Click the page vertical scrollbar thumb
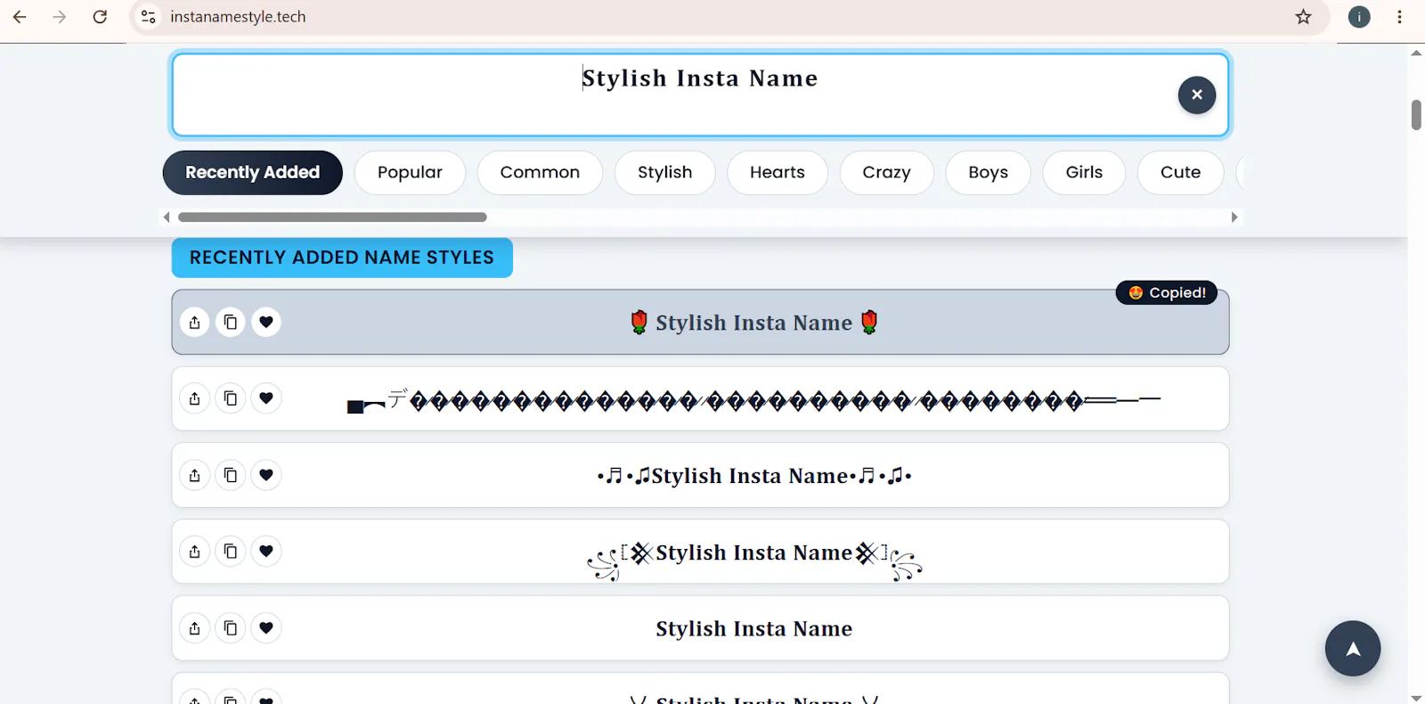The image size is (1425, 704). [1416, 115]
